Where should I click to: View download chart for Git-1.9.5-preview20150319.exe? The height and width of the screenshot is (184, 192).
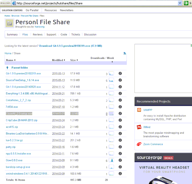(111, 73)
